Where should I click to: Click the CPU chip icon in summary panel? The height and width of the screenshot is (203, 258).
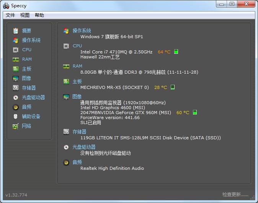pos(66,46)
